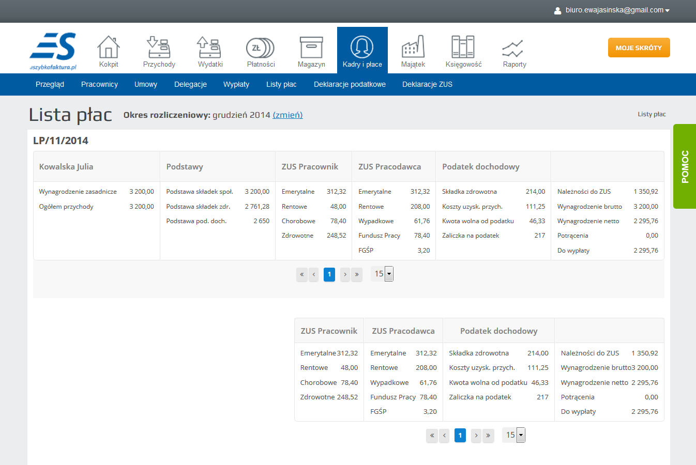Click the user avatar icon beside email
This screenshot has height=465, width=696.
[557, 10]
